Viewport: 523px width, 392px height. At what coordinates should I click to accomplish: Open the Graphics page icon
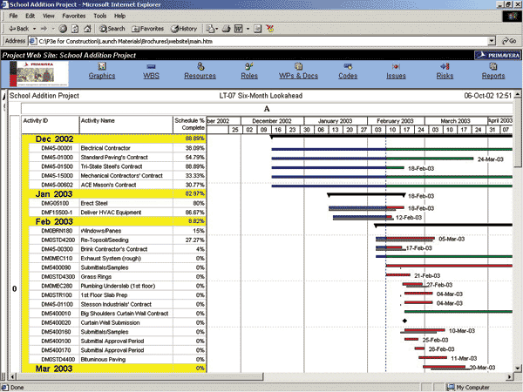(101, 66)
